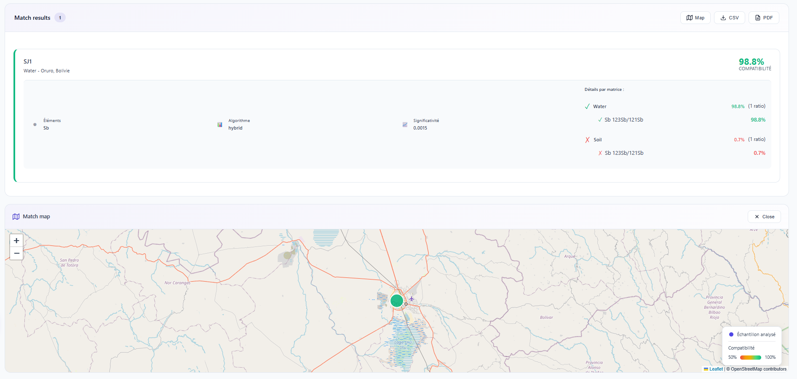Click the match results count badge

click(x=60, y=18)
